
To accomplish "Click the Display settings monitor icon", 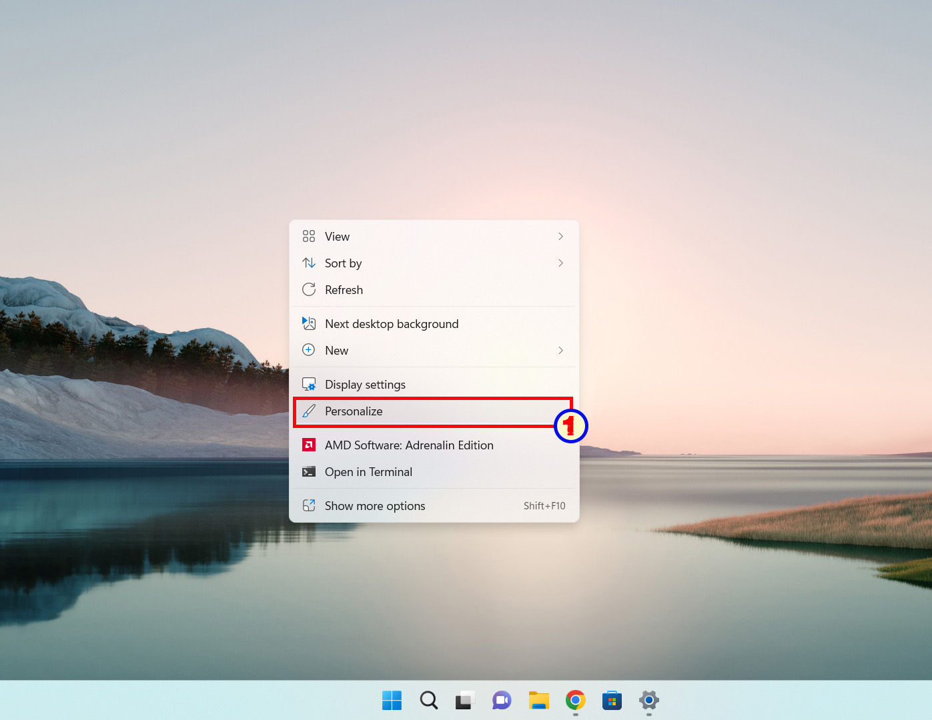I will [x=309, y=384].
